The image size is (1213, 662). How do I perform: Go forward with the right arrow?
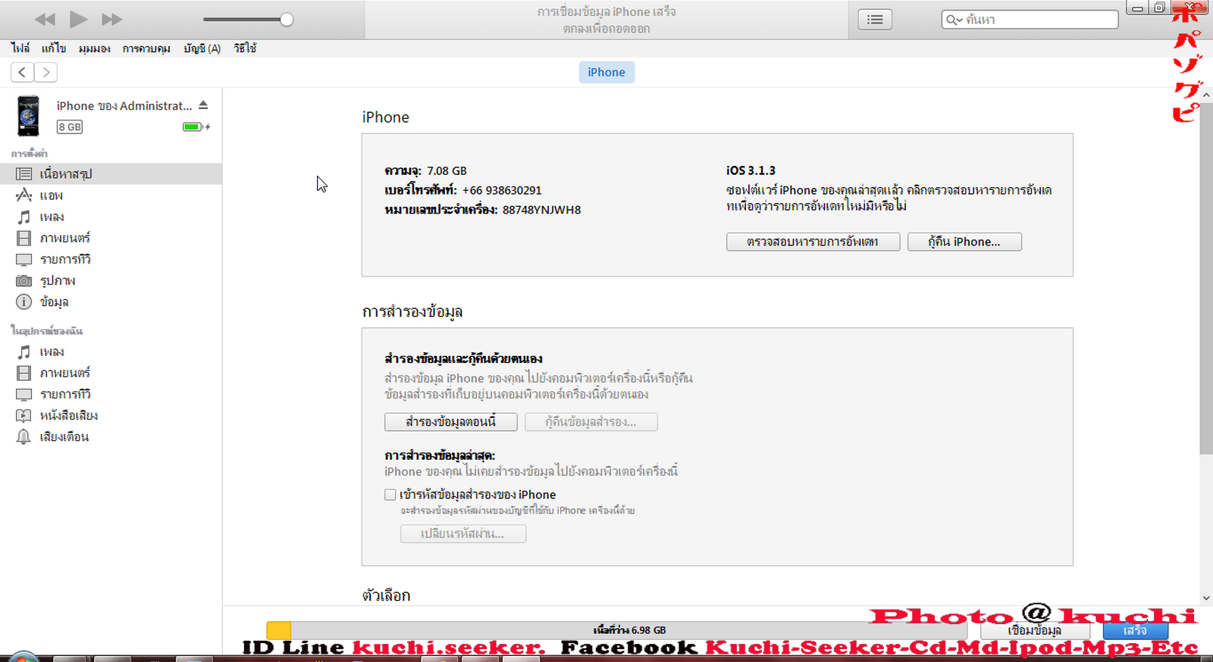46,72
